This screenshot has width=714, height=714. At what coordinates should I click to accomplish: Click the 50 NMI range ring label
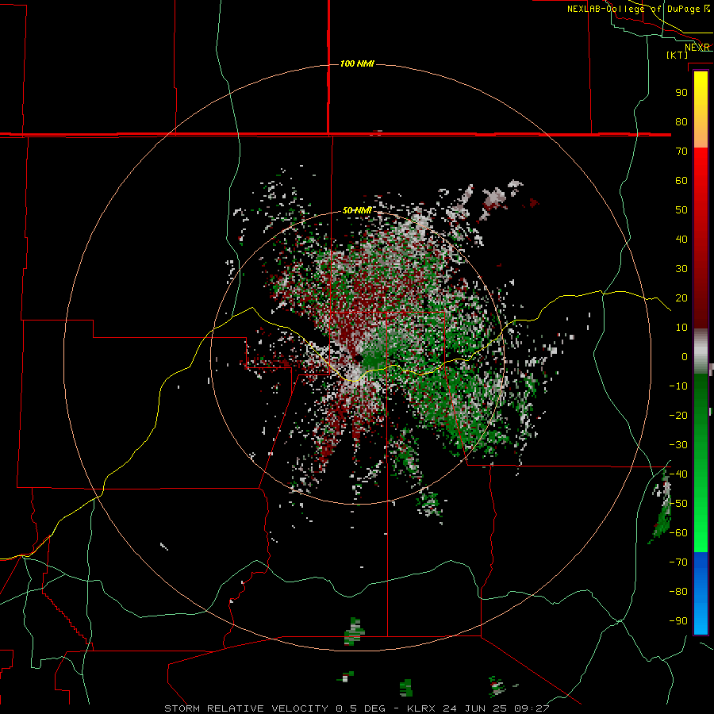357,210
